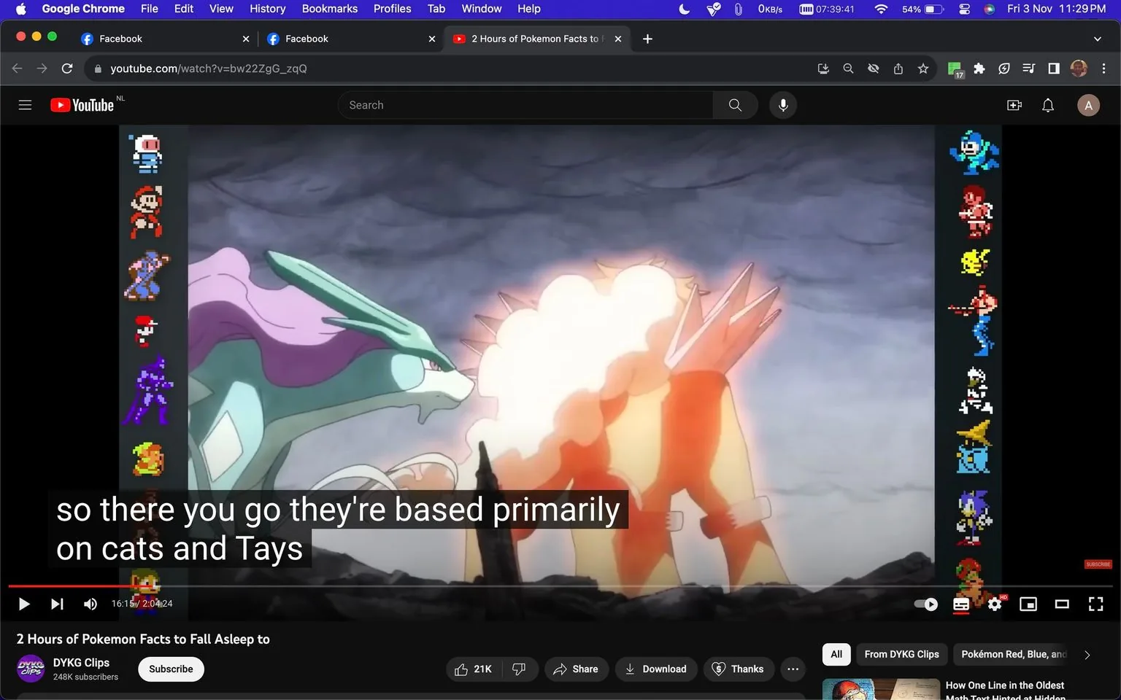Expand more category chips with the right arrow
The width and height of the screenshot is (1121, 700).
click(x=1087, y=654)
